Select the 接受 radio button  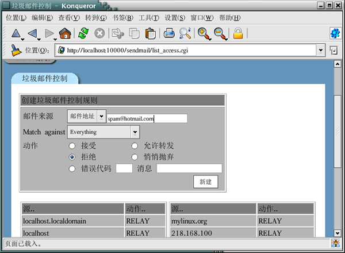(72, 146)
